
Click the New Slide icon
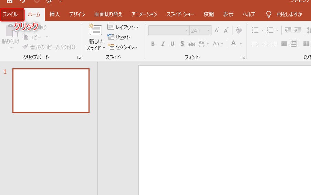(95, 30)
